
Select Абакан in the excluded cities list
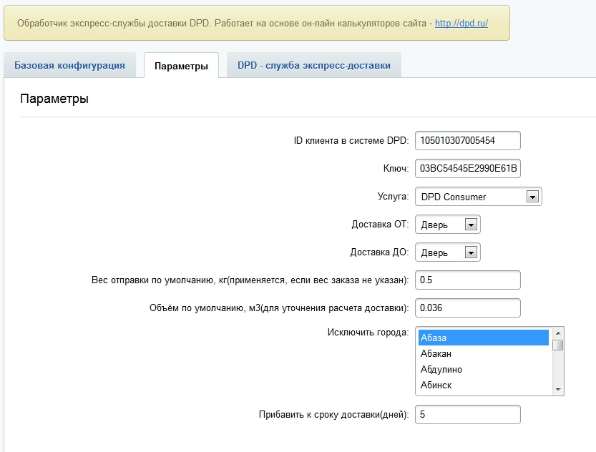pyautogui.click(x=483, y=353)
